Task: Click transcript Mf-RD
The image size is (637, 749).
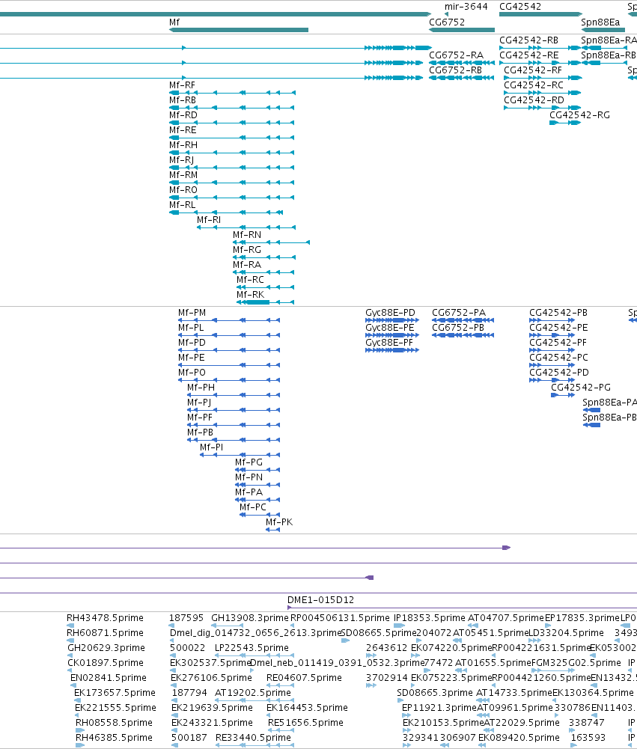Action: click(x=183, y=115)
